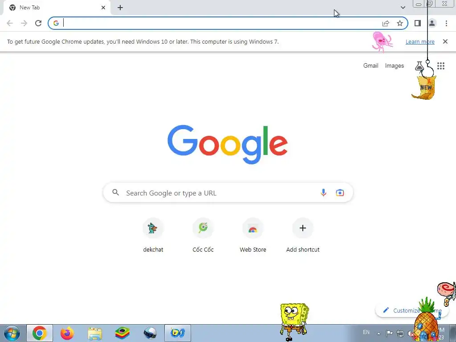This screenshot has width=456, height=342.
Task: Open the Web Store shortcut
Action: (x=253, y=235)
